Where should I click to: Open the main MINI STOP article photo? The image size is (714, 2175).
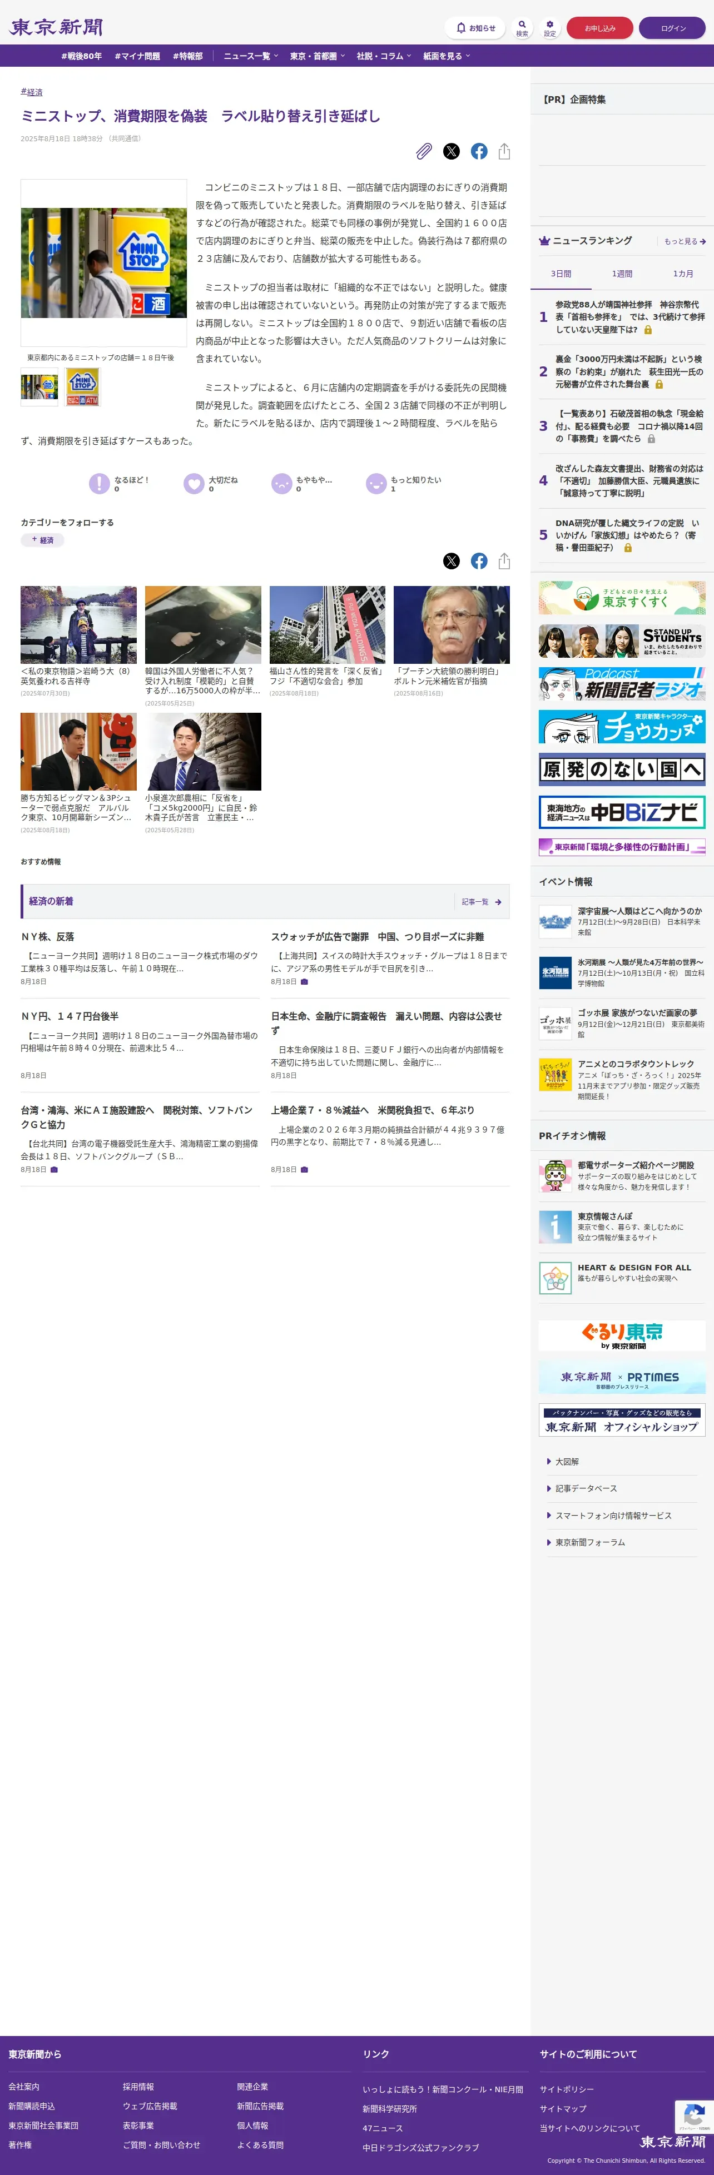104,262
